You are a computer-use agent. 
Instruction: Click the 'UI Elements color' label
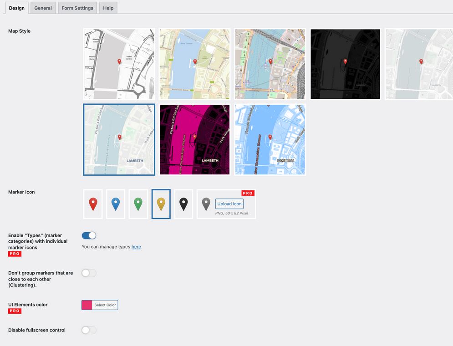point(28,305)
